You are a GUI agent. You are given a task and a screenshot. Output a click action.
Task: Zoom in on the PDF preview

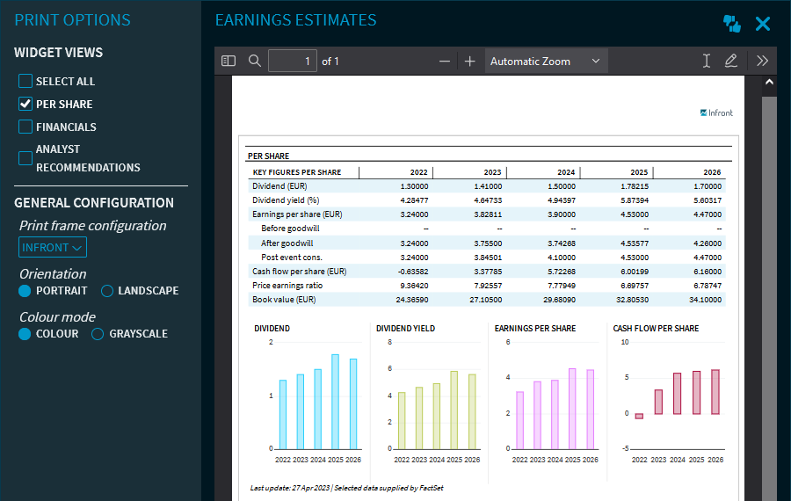pyautogui.click(x=470, y=62)
